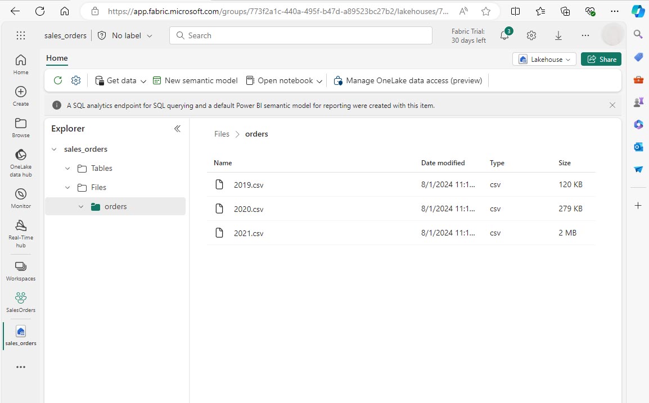Viewport: 649px width, 403px height.
Task: Open the Get data dropdown
Action: pos(120,81)
